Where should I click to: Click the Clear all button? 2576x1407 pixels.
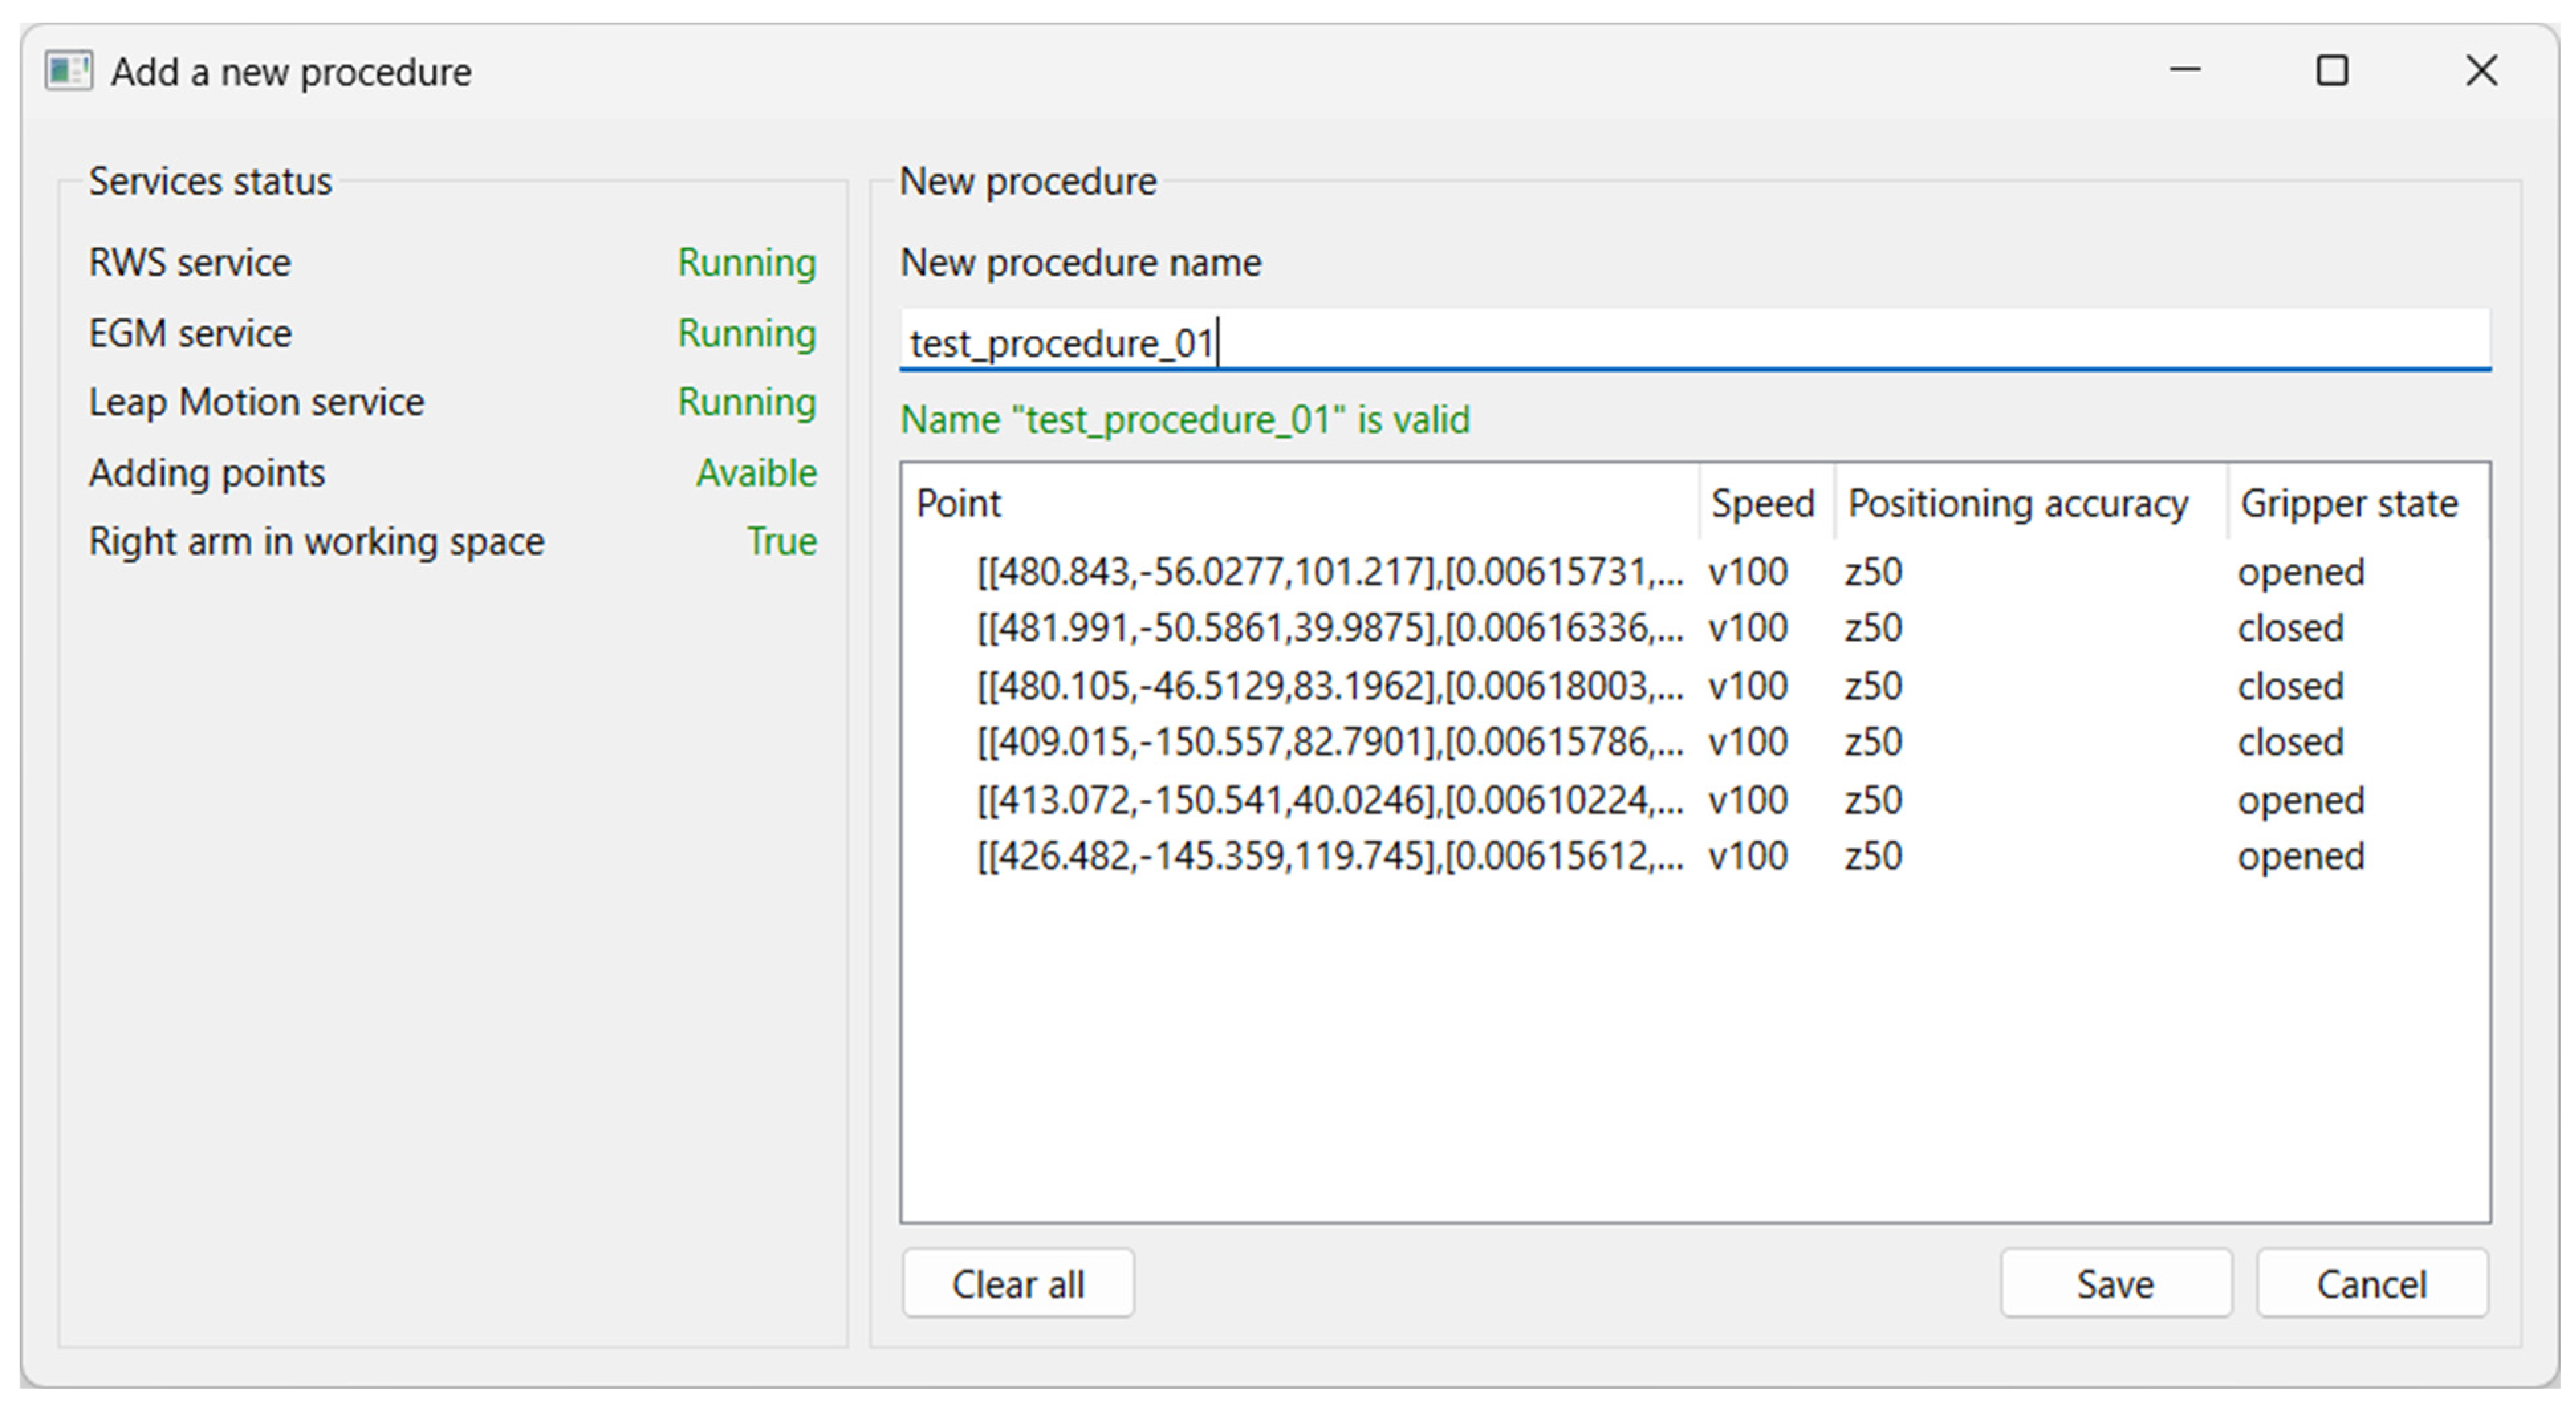click(x=1018, y=1283)
